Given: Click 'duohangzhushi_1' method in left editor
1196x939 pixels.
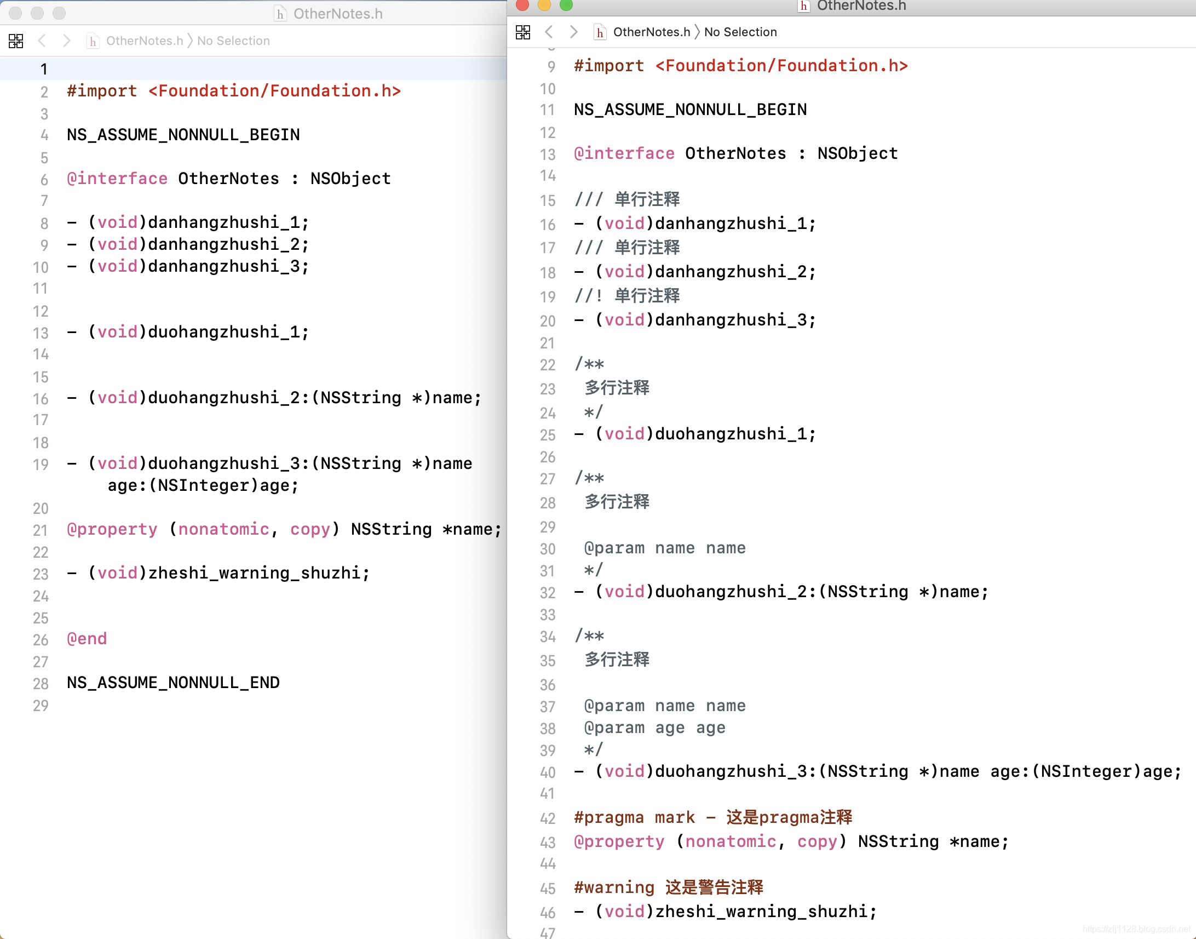Looking at the screenshot, I should coord(187,332).
